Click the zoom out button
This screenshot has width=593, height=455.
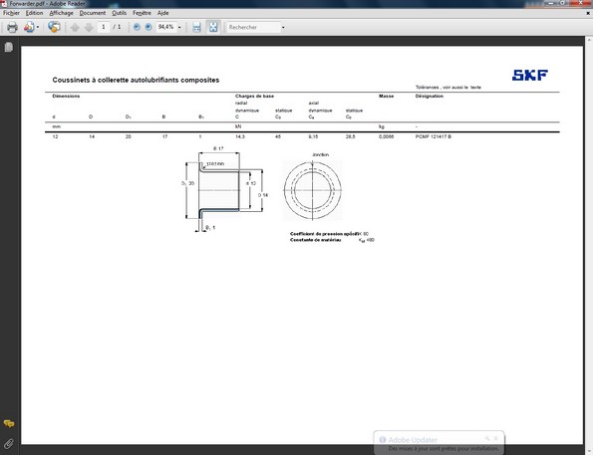tap(137, 27)
